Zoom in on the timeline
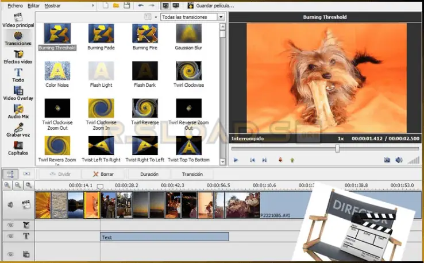 pyautogui.click(x=8, y=185)
